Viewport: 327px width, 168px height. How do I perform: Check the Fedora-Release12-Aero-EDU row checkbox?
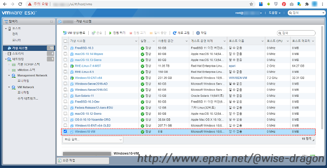pos(65,107)
